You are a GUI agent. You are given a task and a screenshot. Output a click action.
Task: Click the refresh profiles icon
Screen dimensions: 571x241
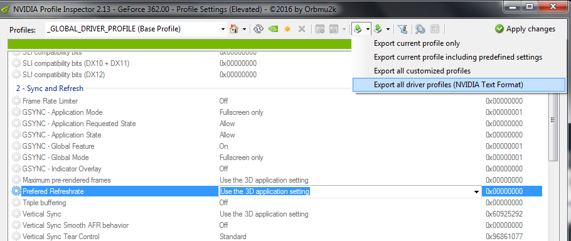click(259, 29)
